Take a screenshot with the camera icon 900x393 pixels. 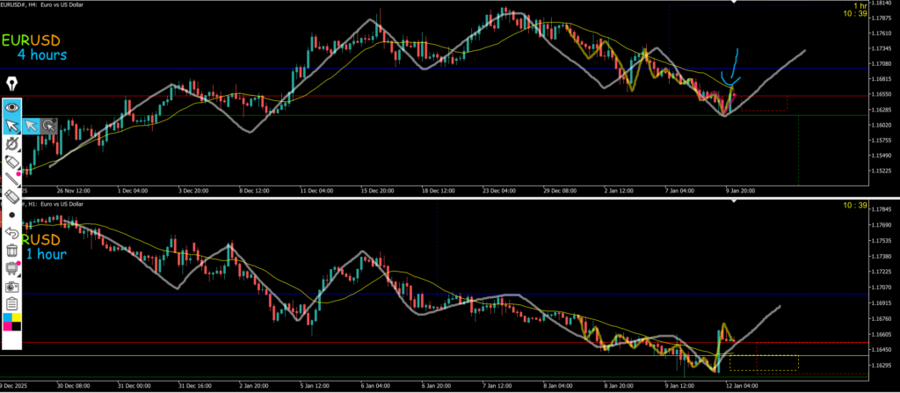[x=11, y=286]
